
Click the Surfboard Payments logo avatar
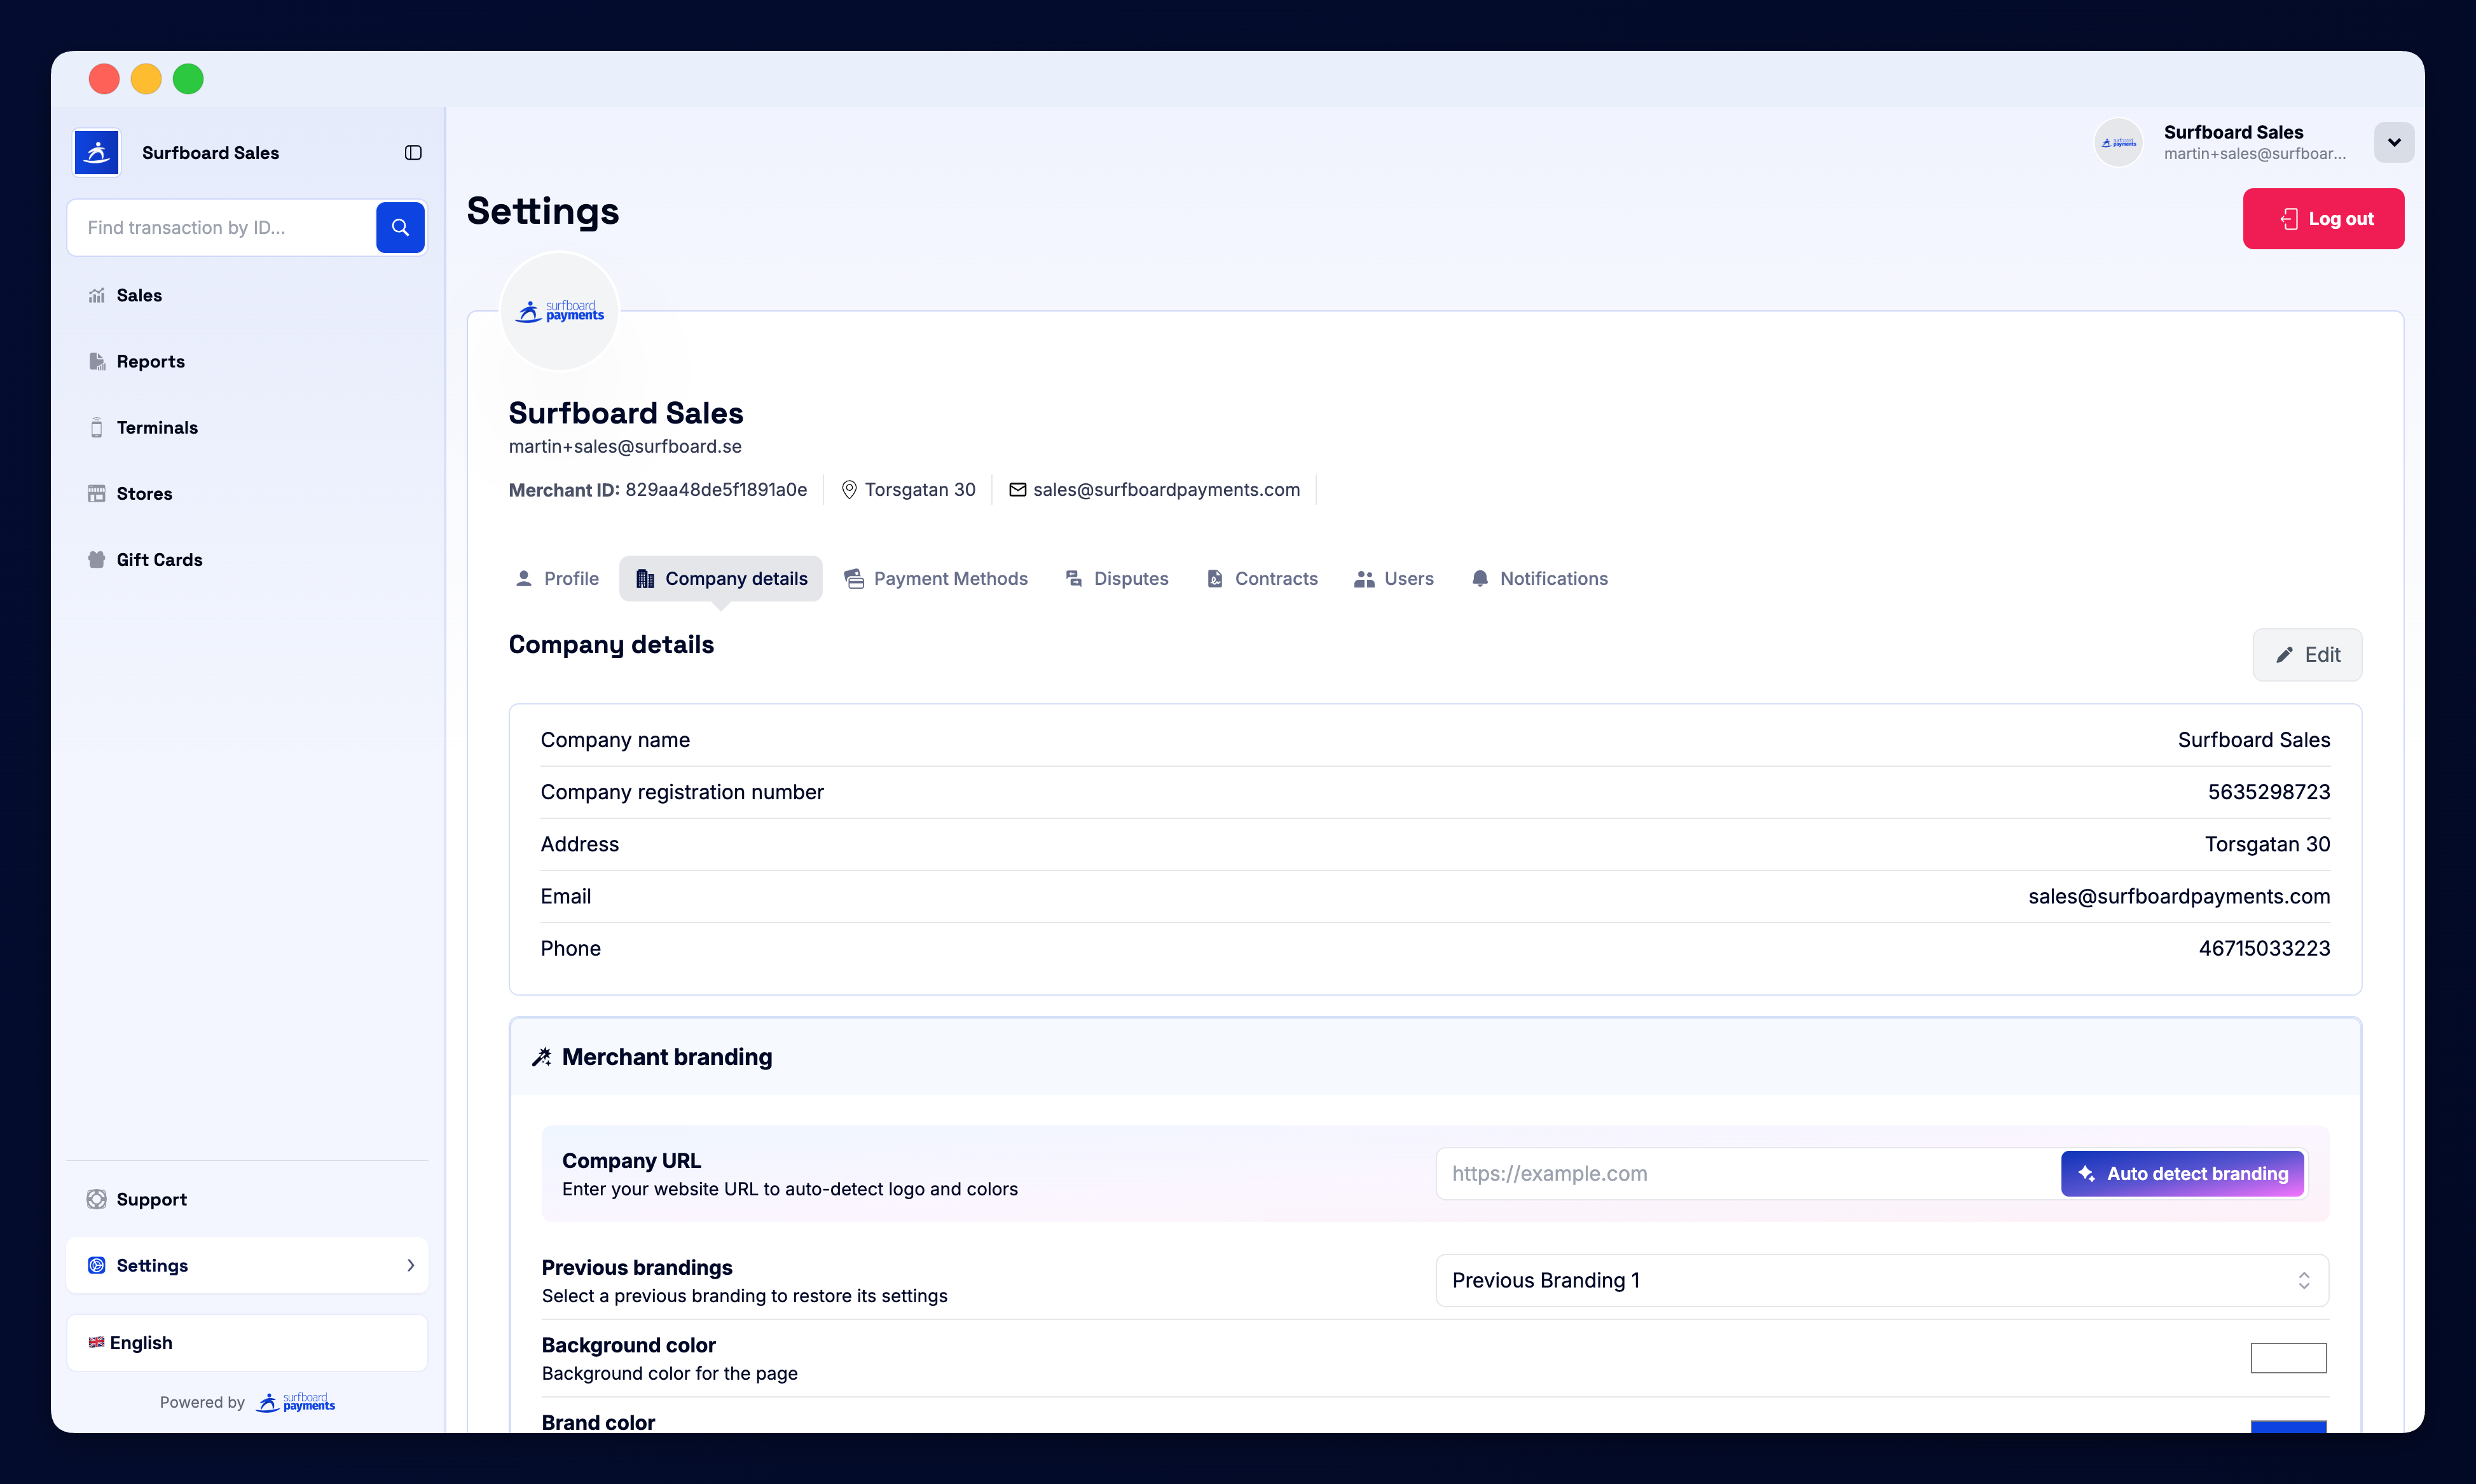click(x=559, y=311)
